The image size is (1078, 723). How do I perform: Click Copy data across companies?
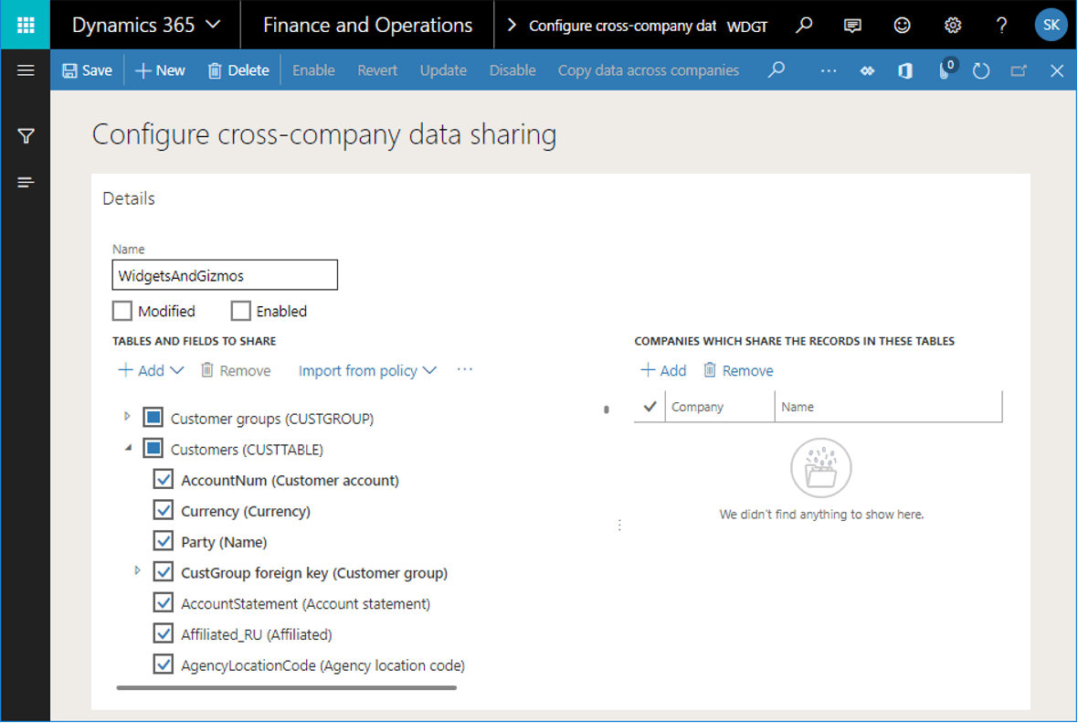coord(649,70)
